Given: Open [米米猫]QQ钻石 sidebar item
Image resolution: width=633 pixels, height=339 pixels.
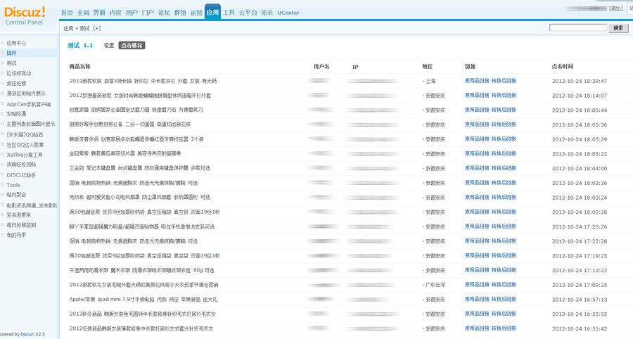Looking at the screenshot, I should (x=25, y=134).
